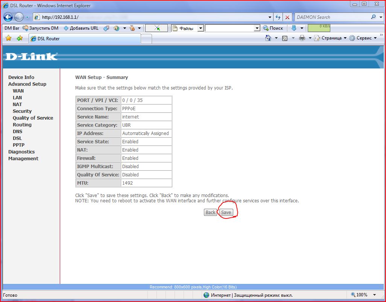Stop loading with the red X icon
Screen dimensions: 386x302
pos(287,17)
